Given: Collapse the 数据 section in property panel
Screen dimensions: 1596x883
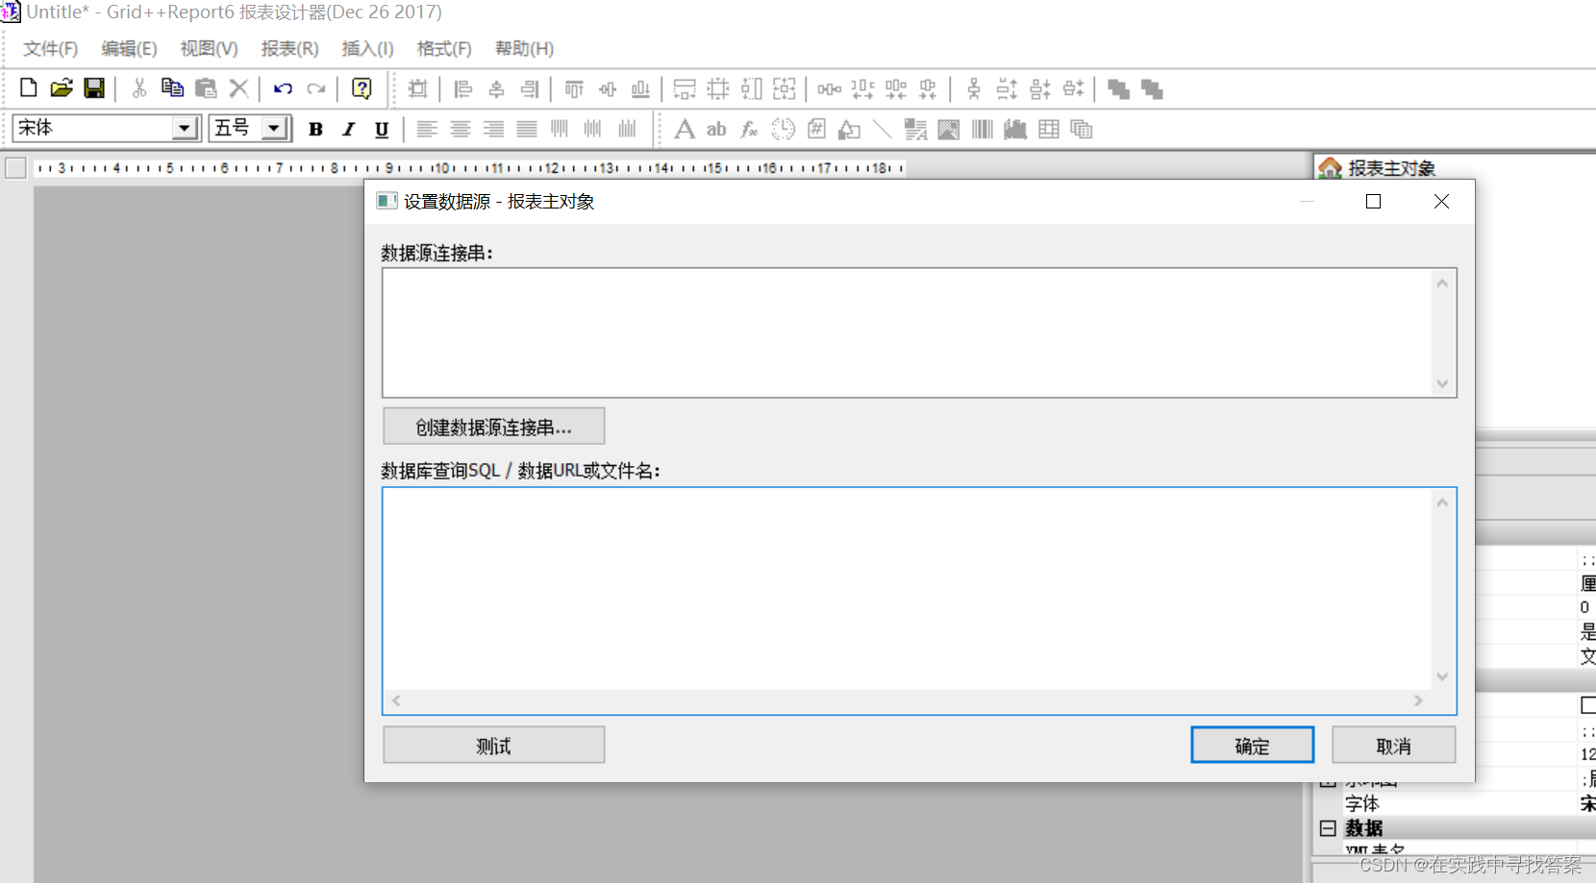Looking at the screenshot, I should click(1328, 827).
